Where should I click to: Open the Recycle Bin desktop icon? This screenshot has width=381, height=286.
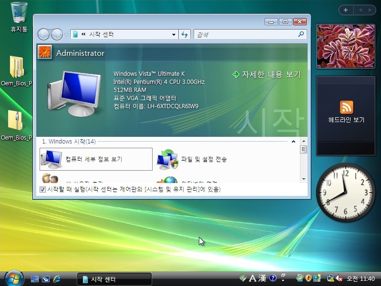[x=19, y=17]
